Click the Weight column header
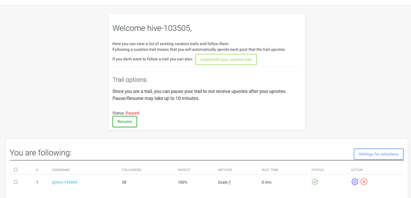Viewport: 411px width, 198px height. coord(184,170)
